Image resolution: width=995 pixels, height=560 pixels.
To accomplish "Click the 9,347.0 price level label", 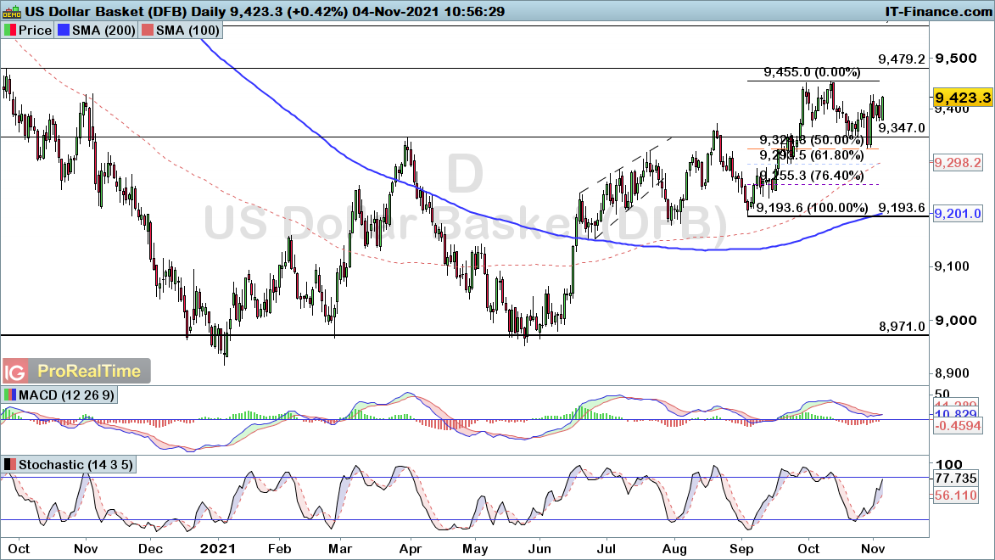I will click(901, 127).
